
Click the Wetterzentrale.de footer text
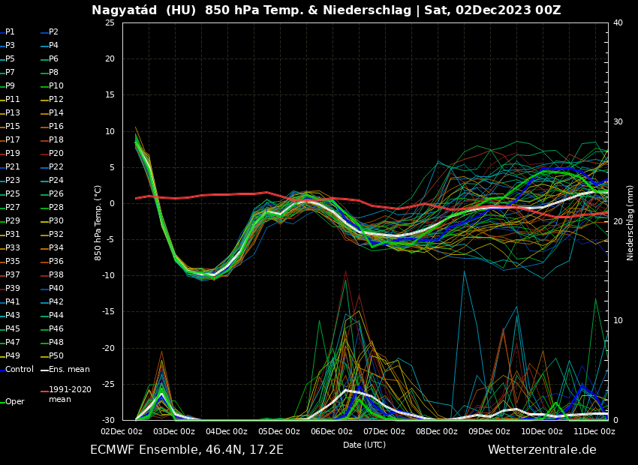point(542,450)
